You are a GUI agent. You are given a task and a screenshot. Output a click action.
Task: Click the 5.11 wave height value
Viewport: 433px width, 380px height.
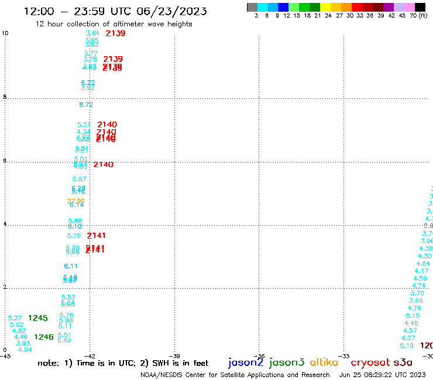65,326
